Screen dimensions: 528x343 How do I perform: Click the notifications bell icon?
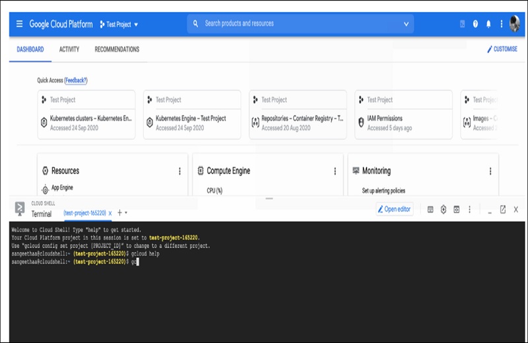tap(488, 24)
